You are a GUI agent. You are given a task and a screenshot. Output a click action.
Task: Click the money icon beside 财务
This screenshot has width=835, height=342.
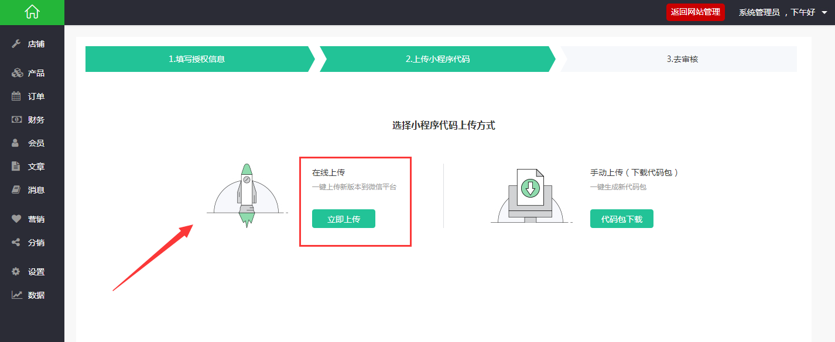(16, 120)
